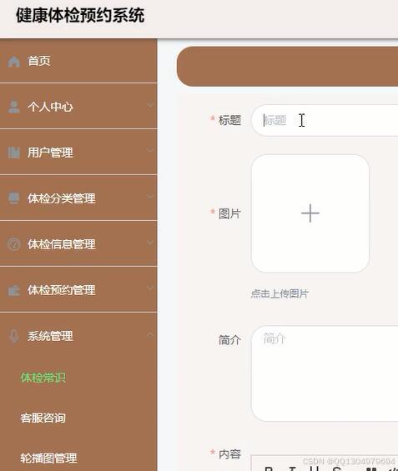
Task: Click the 简介 text area
Action: [325, 373]
